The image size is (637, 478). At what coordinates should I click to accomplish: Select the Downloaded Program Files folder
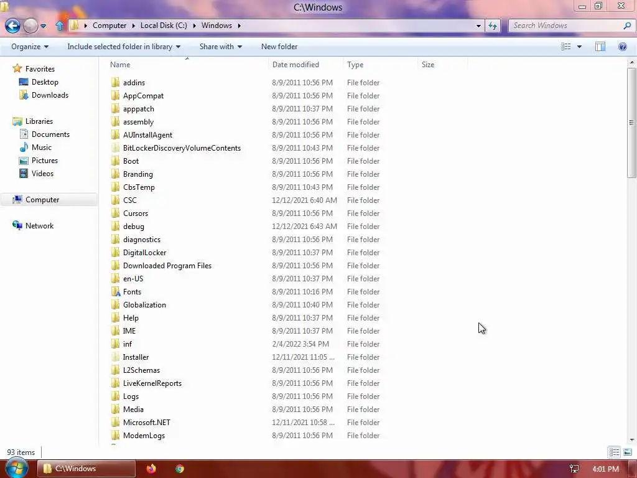[x=167, y=265]
